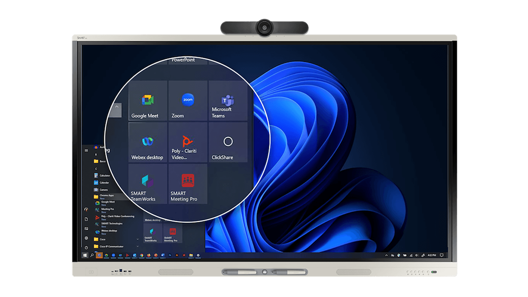The image size is (528, 297).
Task: Open SMART Technologies in the app list
Action: [109, 224]
